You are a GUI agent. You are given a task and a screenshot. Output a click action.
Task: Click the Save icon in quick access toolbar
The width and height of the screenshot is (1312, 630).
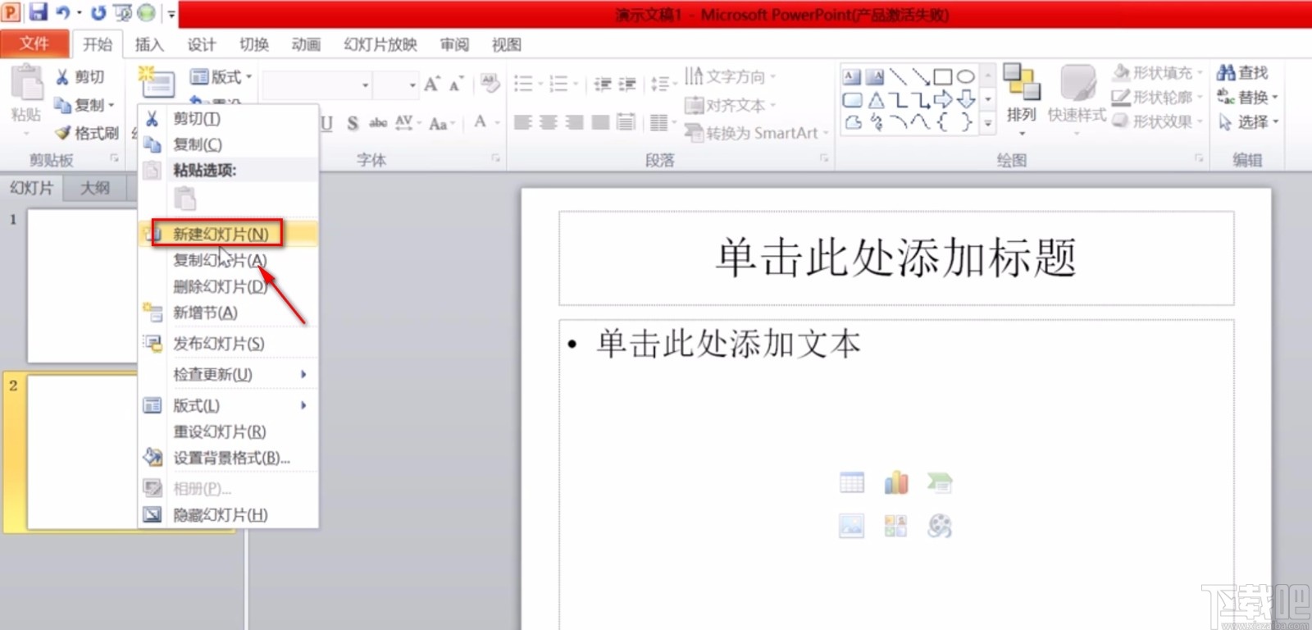38,12
